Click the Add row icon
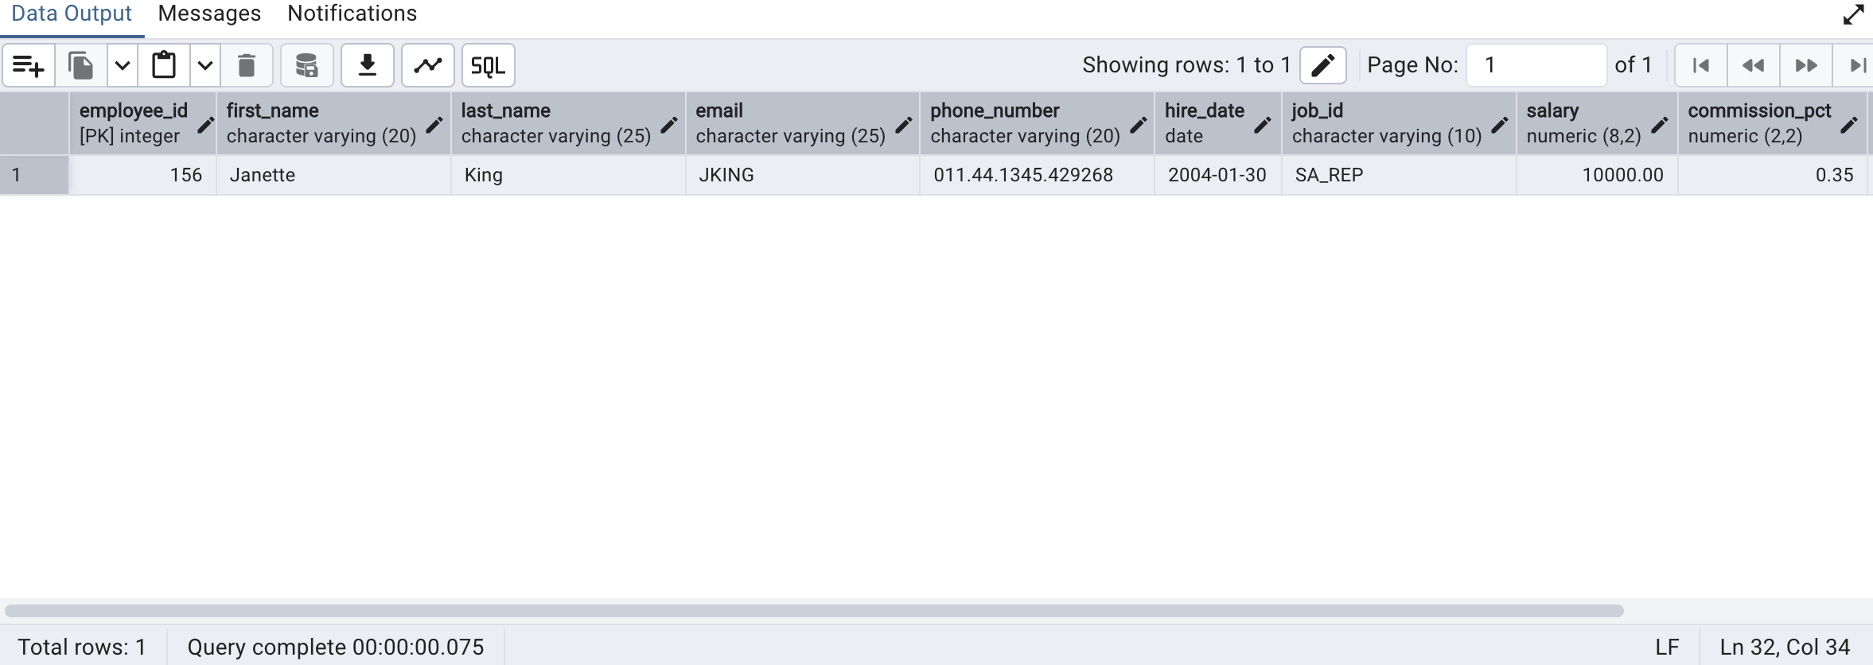Image resolution: width=1873 pixels, height=665 pixels. 29,65
